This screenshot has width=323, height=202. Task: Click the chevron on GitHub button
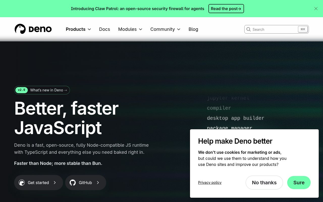click(98, 183)
